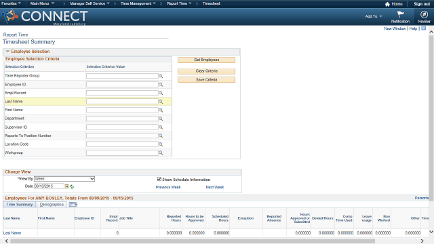Toggle Show Schedule Information checkbox
The width and height of the screenshot is (434, 244).
pyautogui.click(x=159, y=179)
